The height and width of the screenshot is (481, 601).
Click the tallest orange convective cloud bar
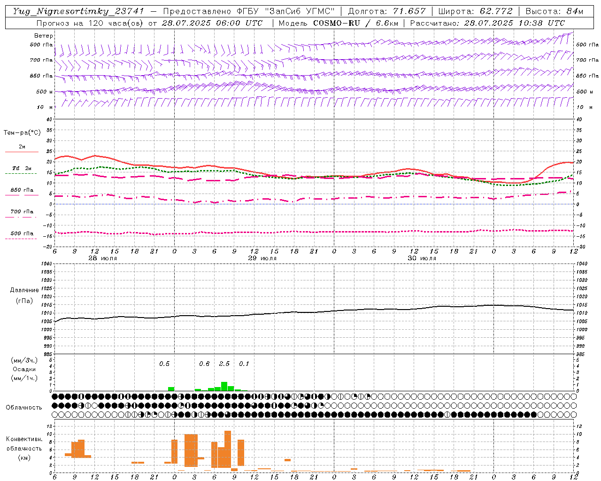tap(228, 450)
